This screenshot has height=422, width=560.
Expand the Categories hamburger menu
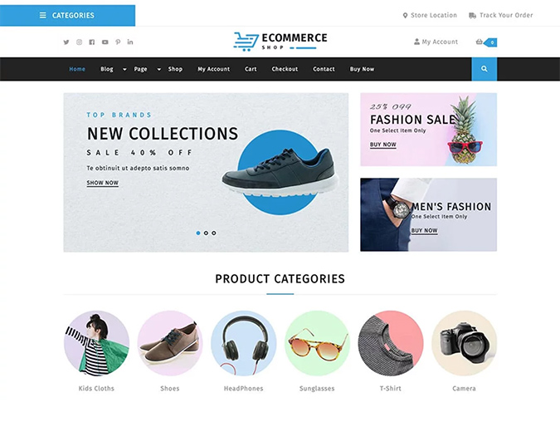(67, 16)
